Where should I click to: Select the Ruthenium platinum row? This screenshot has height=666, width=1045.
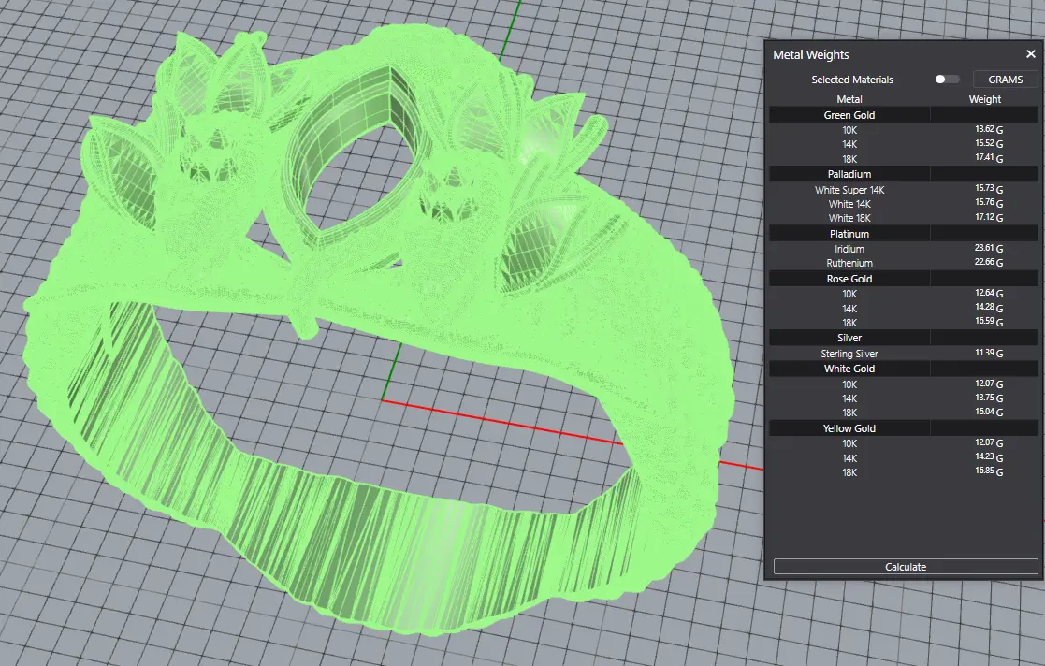[x=904, y=264]
